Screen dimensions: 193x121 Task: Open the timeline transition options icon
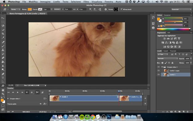42,92
